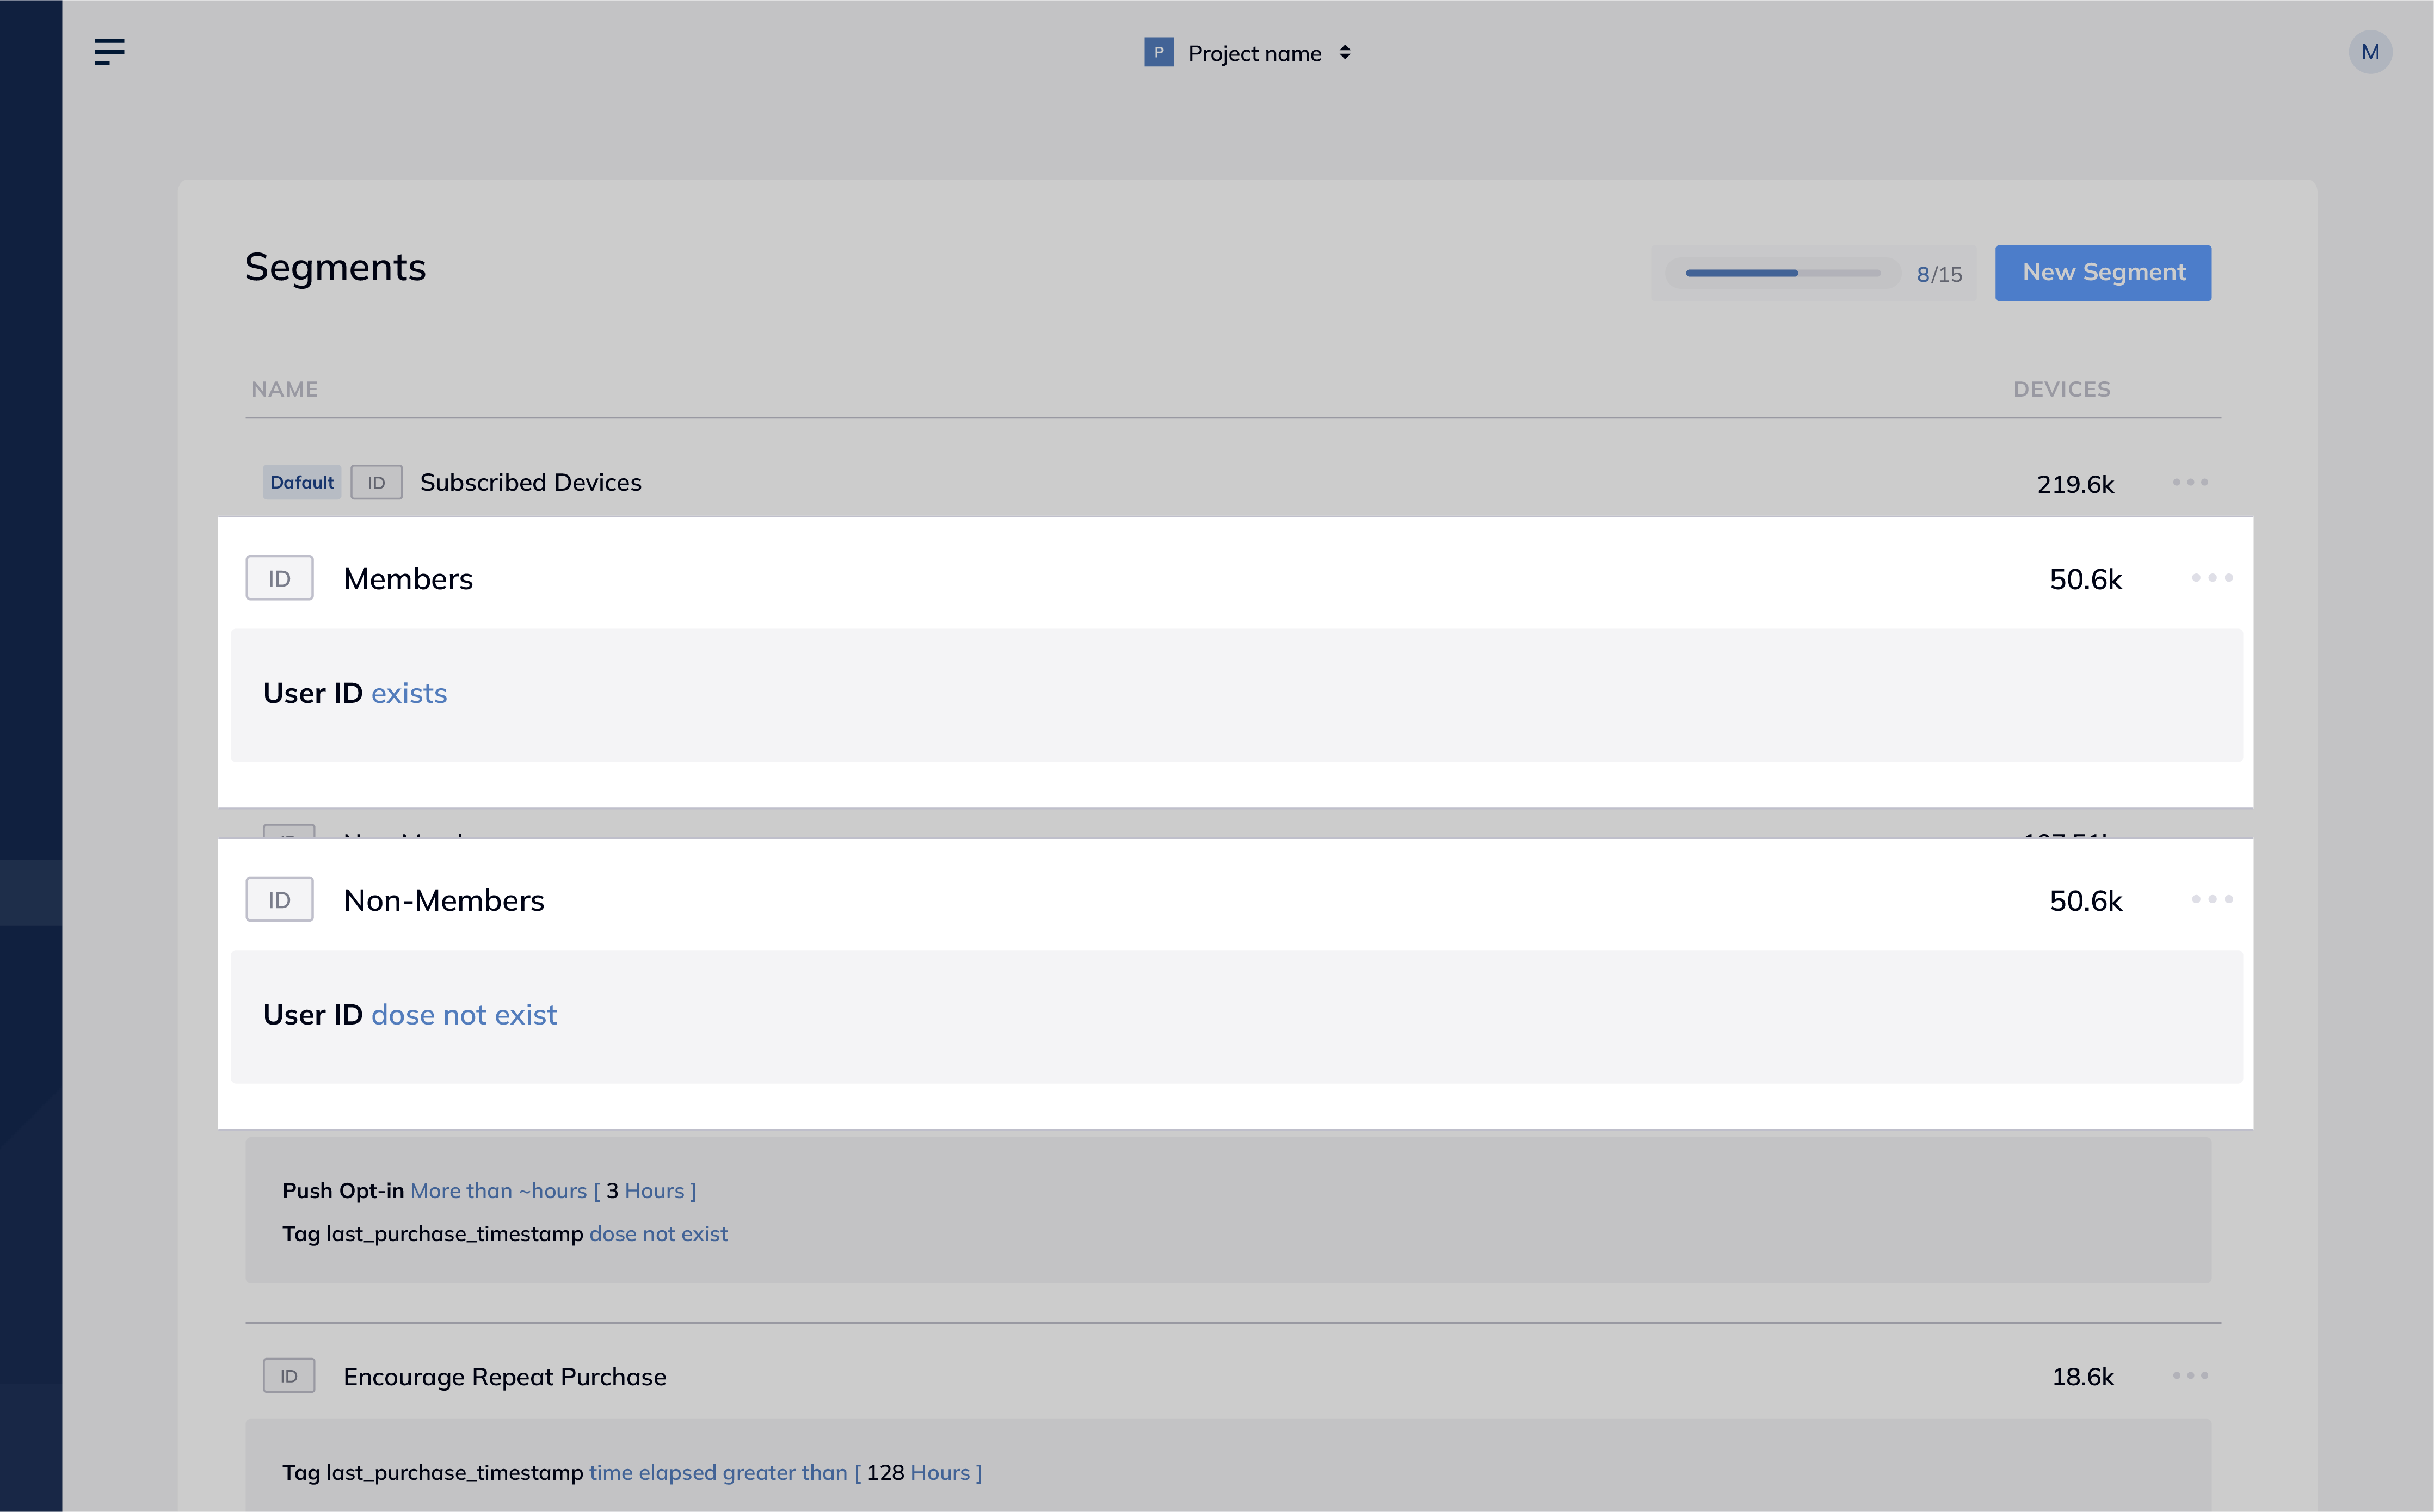This screenshot has width=2434, height=1512.
Task: Open the ellipsis menu for Non-Members
Action: click(x=2213, y=899)
